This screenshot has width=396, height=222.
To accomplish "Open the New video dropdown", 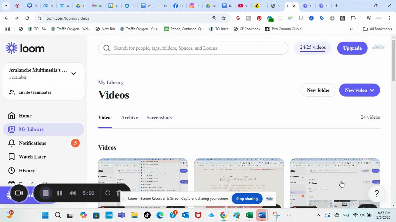I will (360, 90).
